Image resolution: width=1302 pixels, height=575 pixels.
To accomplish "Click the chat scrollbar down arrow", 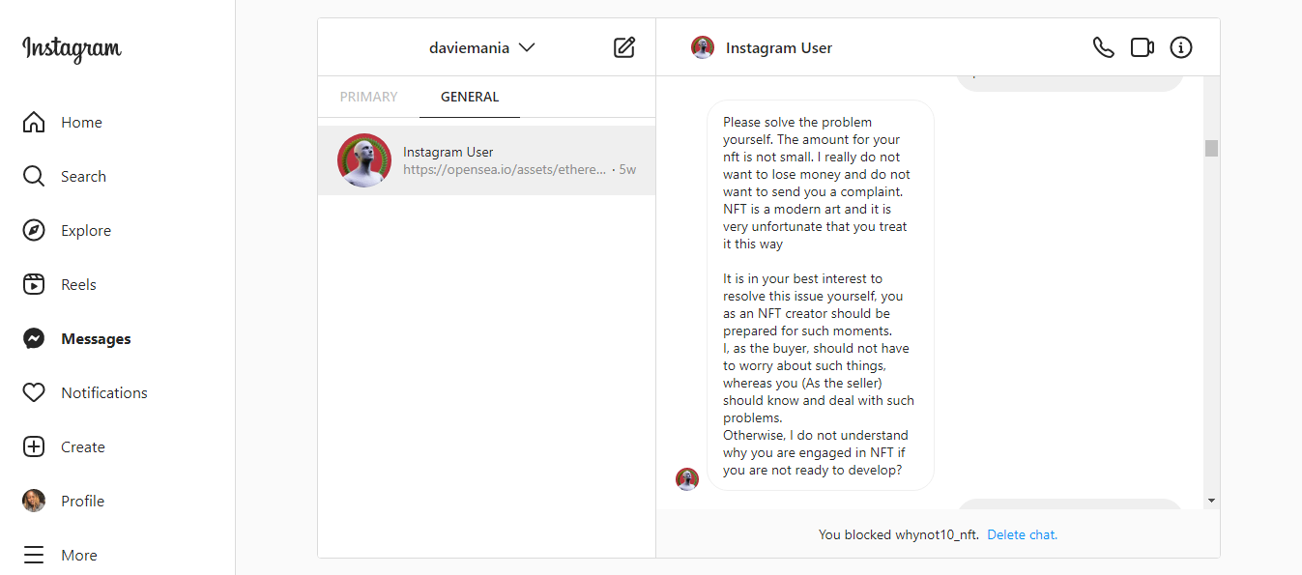I will (1211, 501).
